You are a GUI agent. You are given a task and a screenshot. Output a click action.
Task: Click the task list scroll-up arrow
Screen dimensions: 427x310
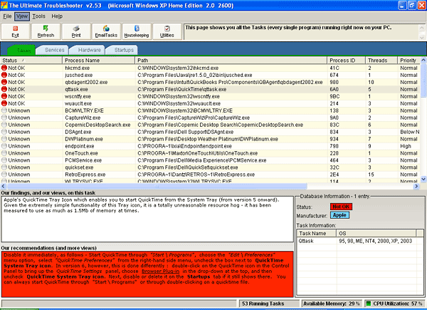click(423, 60)
